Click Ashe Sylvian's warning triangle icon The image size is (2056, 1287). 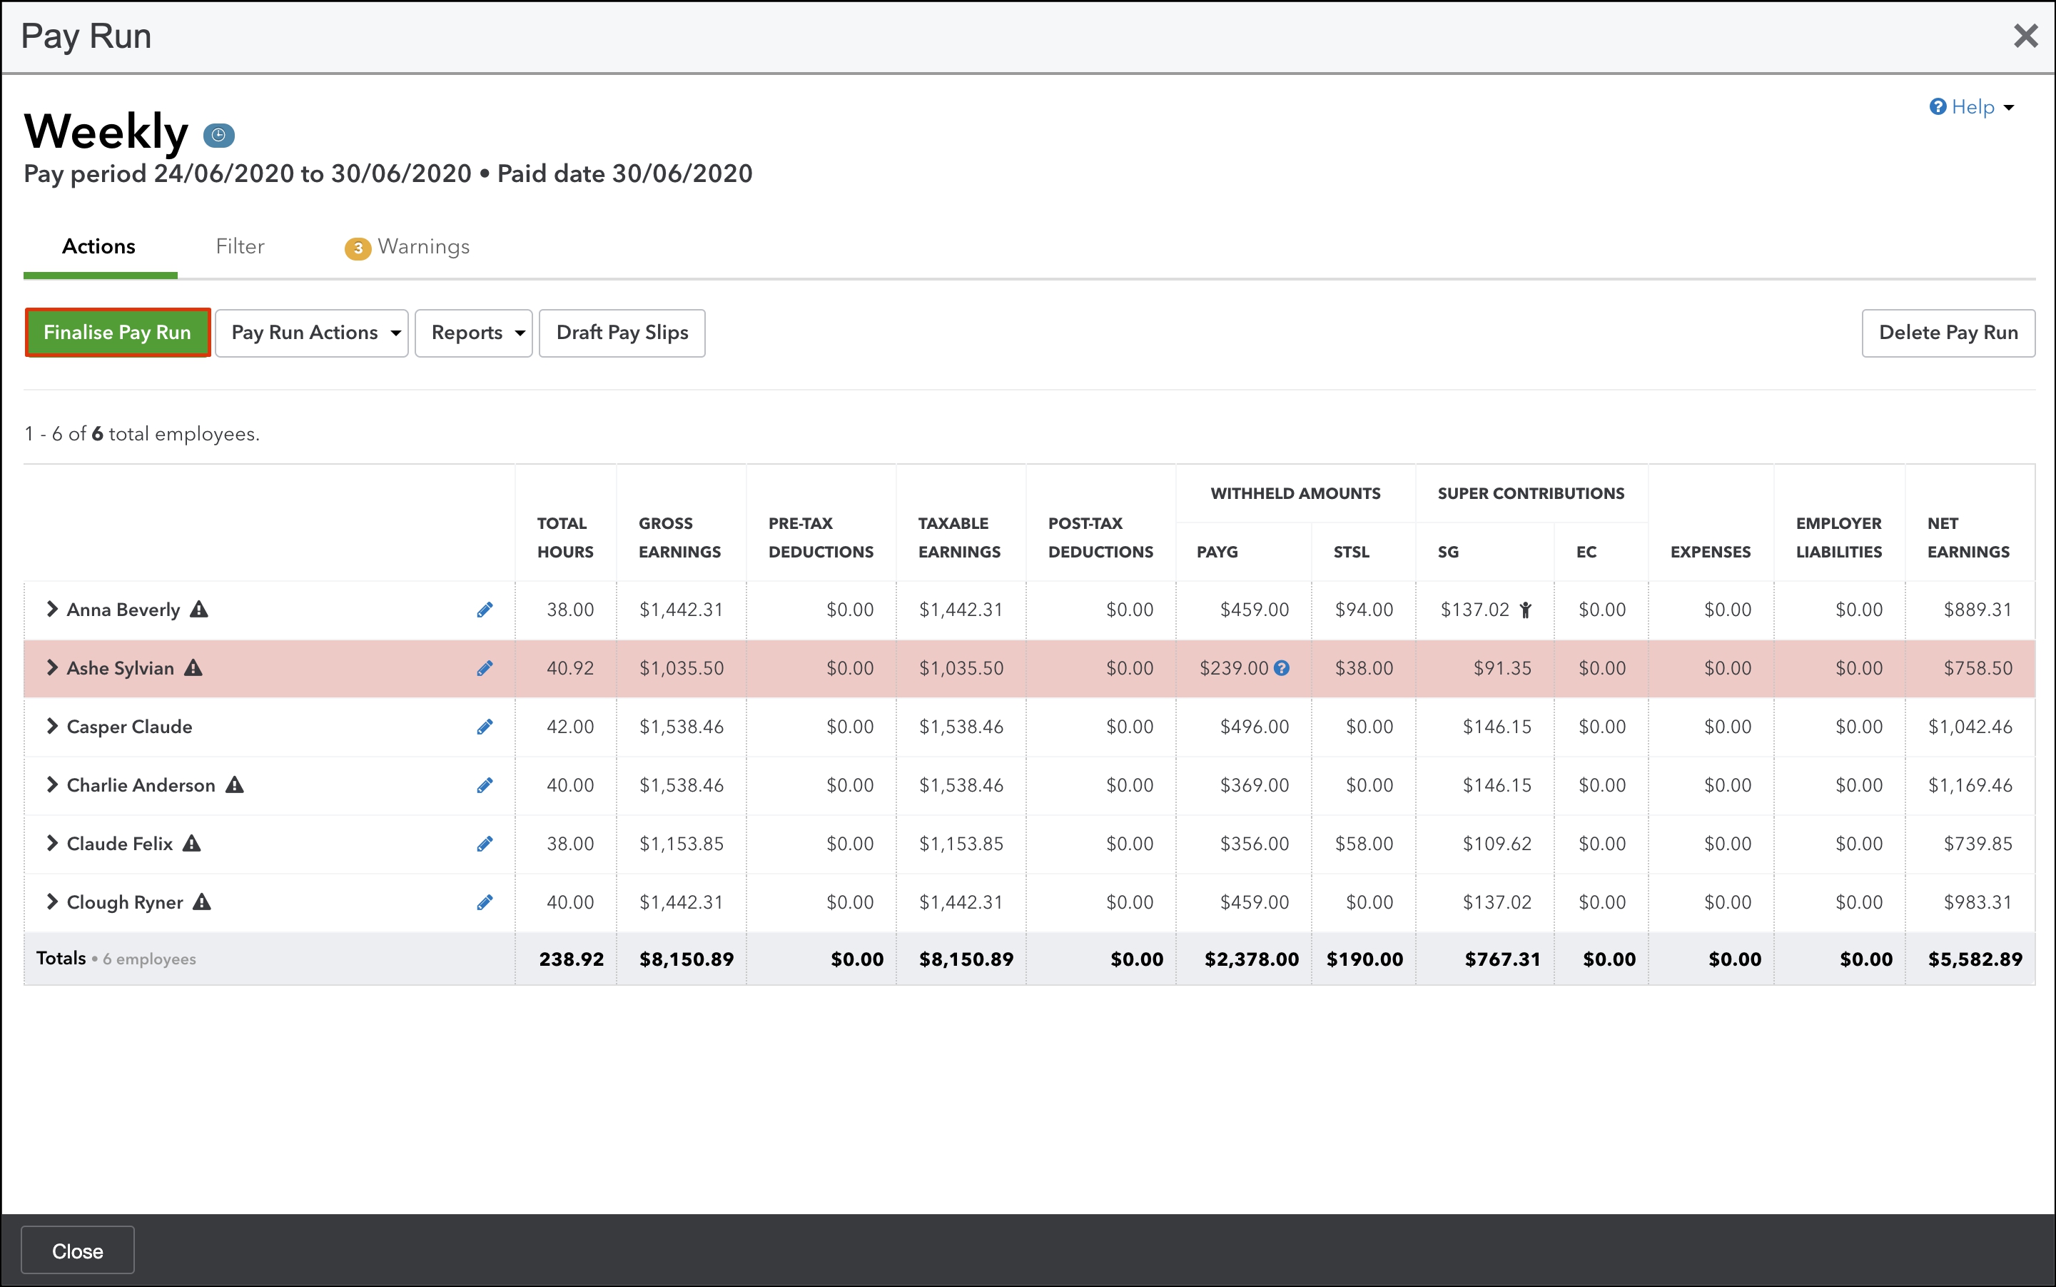coord(194,668)
